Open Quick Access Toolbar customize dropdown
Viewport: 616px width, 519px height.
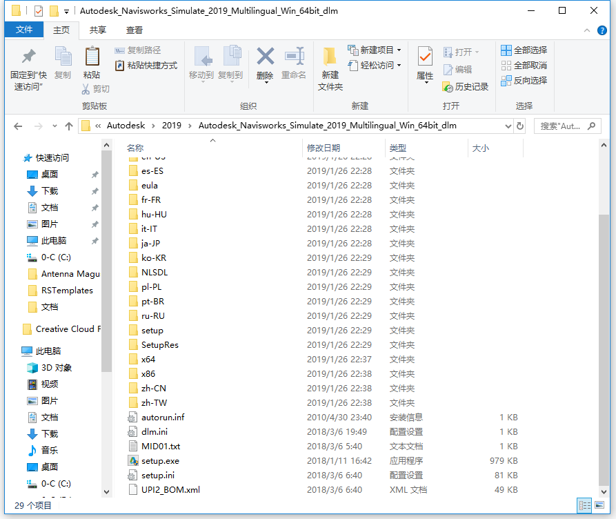click(66, 12)
